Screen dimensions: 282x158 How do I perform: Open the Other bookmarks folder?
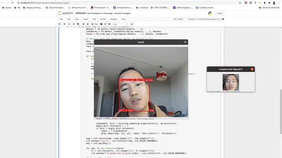point(269,7)
